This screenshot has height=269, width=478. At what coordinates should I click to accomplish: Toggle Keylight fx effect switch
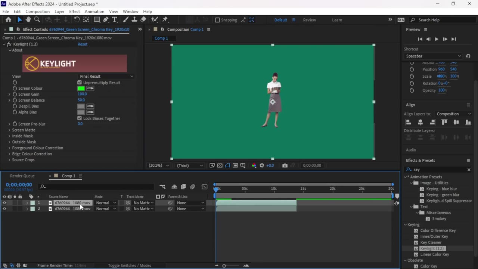click(9, 44)
